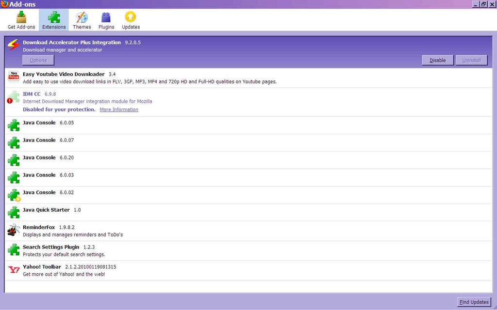Select the Extensions puzzle-piece icon
The width and height of the screenshot is (497, 310).
point(53,17)
